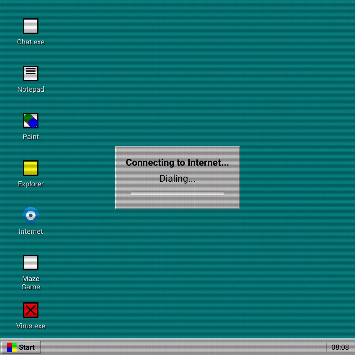Select the yellow Explorer icon
The height and width of the screenshot is (355, 355).
30,168
